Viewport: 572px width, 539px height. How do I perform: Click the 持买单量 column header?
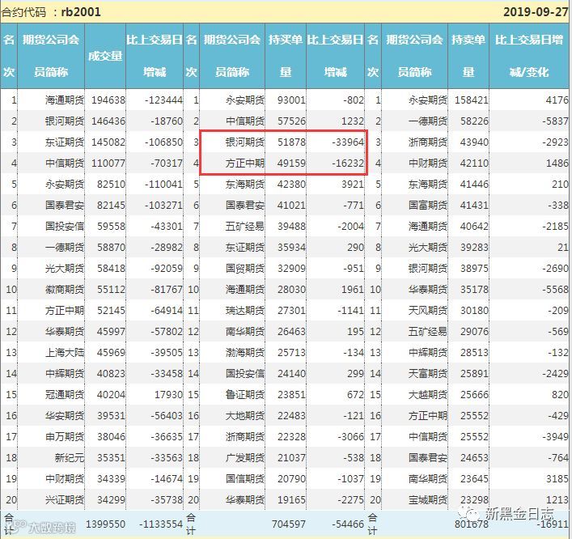pos(286,56)
